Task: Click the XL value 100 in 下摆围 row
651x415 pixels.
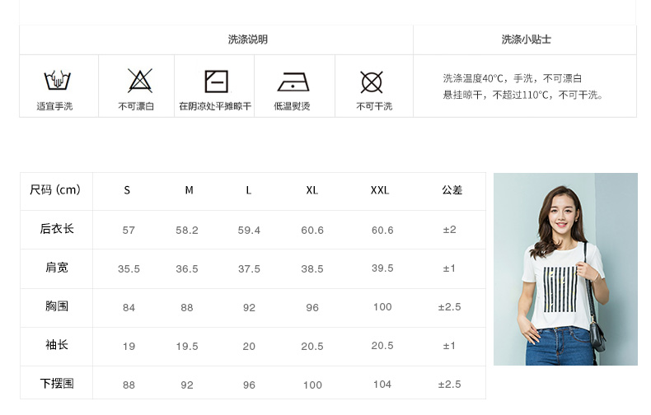Action: [312, 385]
